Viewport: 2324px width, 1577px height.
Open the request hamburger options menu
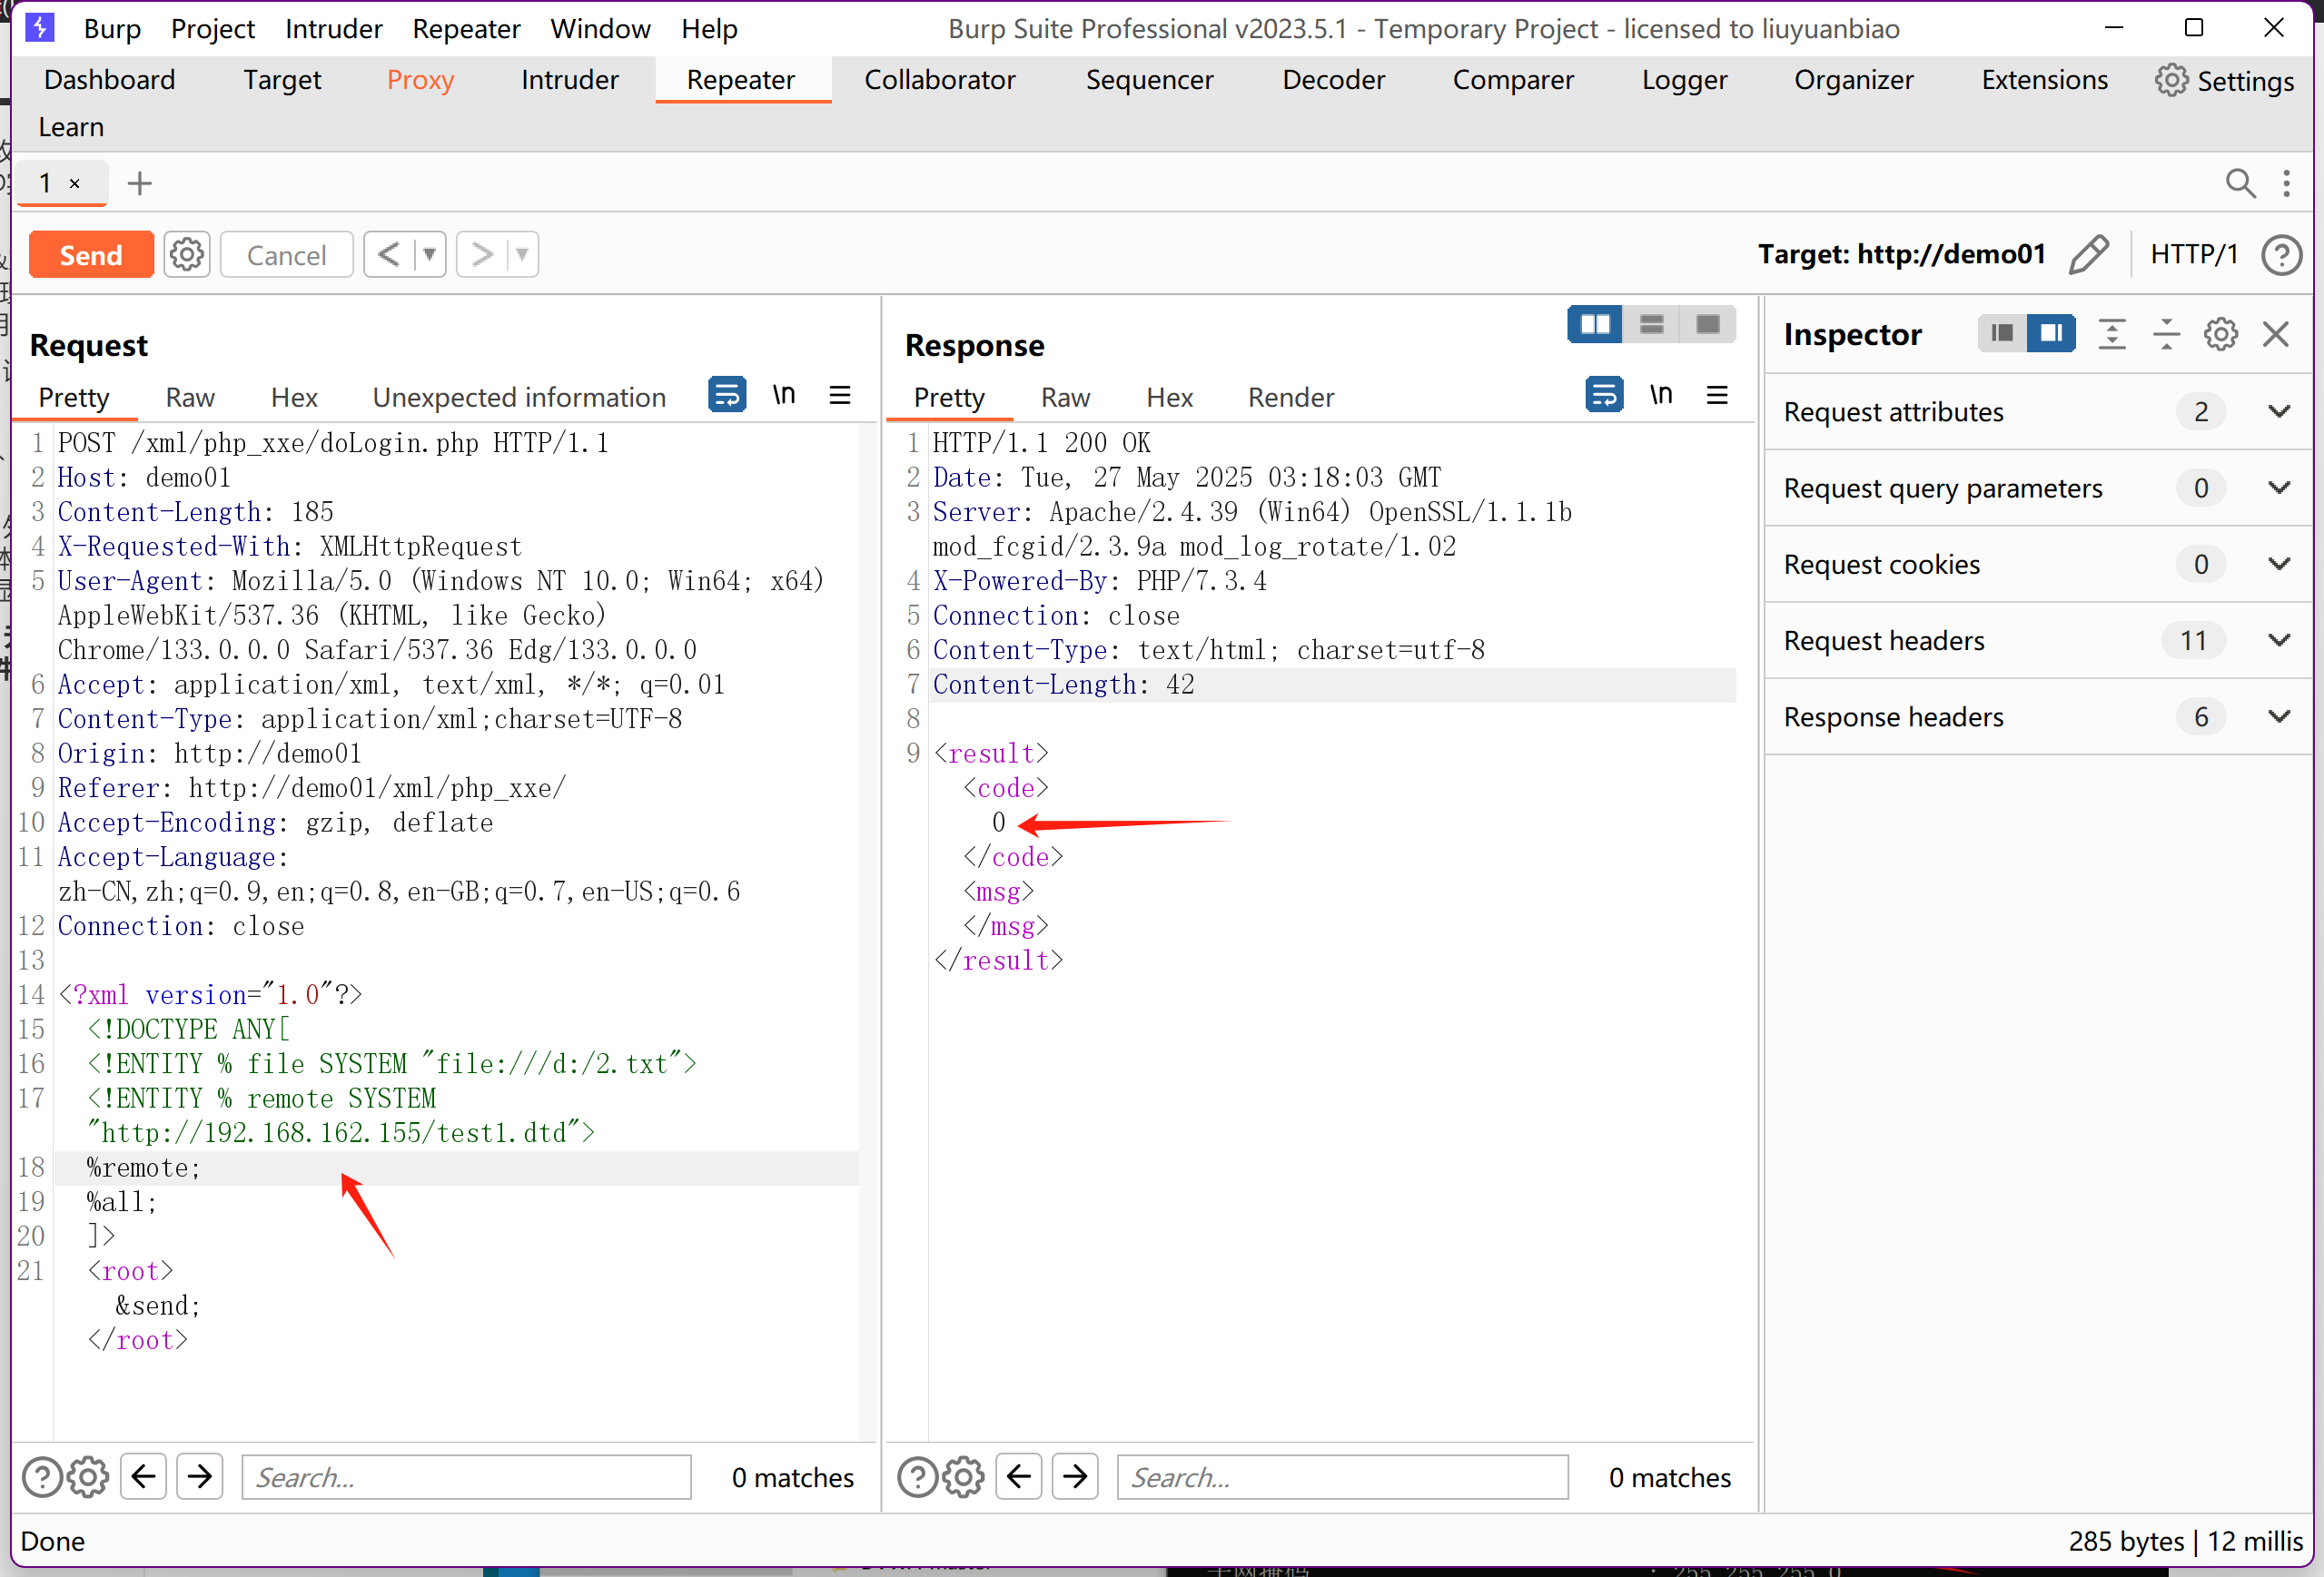point(840,396)
